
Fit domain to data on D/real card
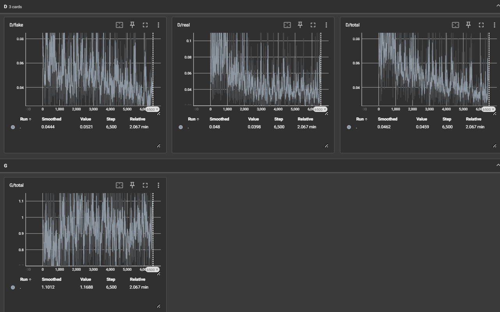click(287, 25)
